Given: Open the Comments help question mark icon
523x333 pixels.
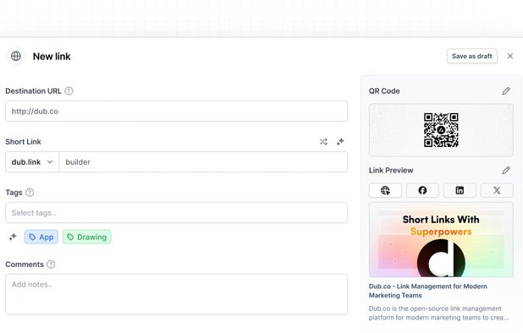Looking at the screenshot, I should point(51,265).
